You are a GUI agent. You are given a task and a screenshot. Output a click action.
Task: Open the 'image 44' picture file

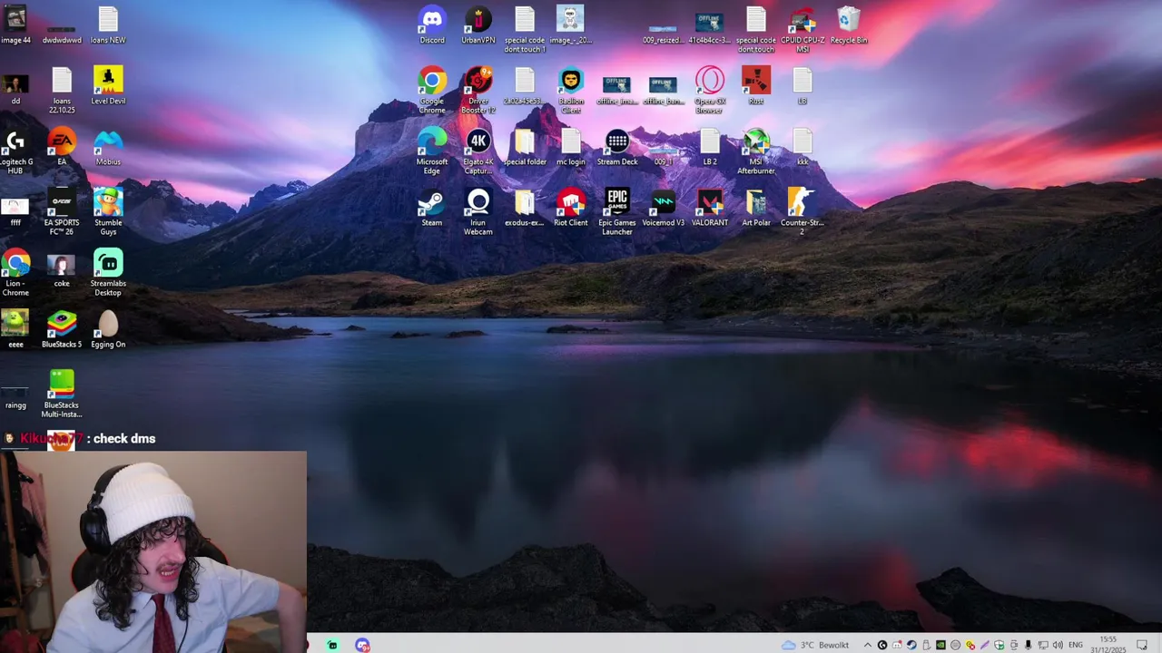[15, 24]
